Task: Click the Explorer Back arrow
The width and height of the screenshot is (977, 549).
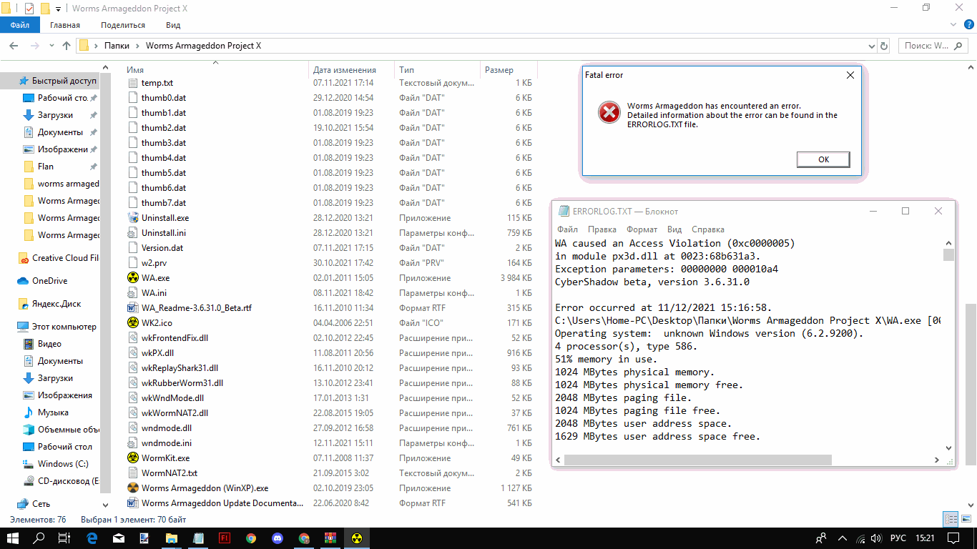Action: point(14,46)
